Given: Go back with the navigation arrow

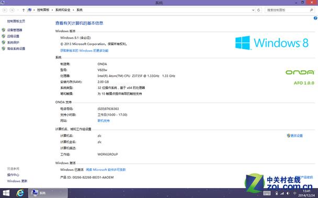Looking at the screenshot, I should point(5,10).
